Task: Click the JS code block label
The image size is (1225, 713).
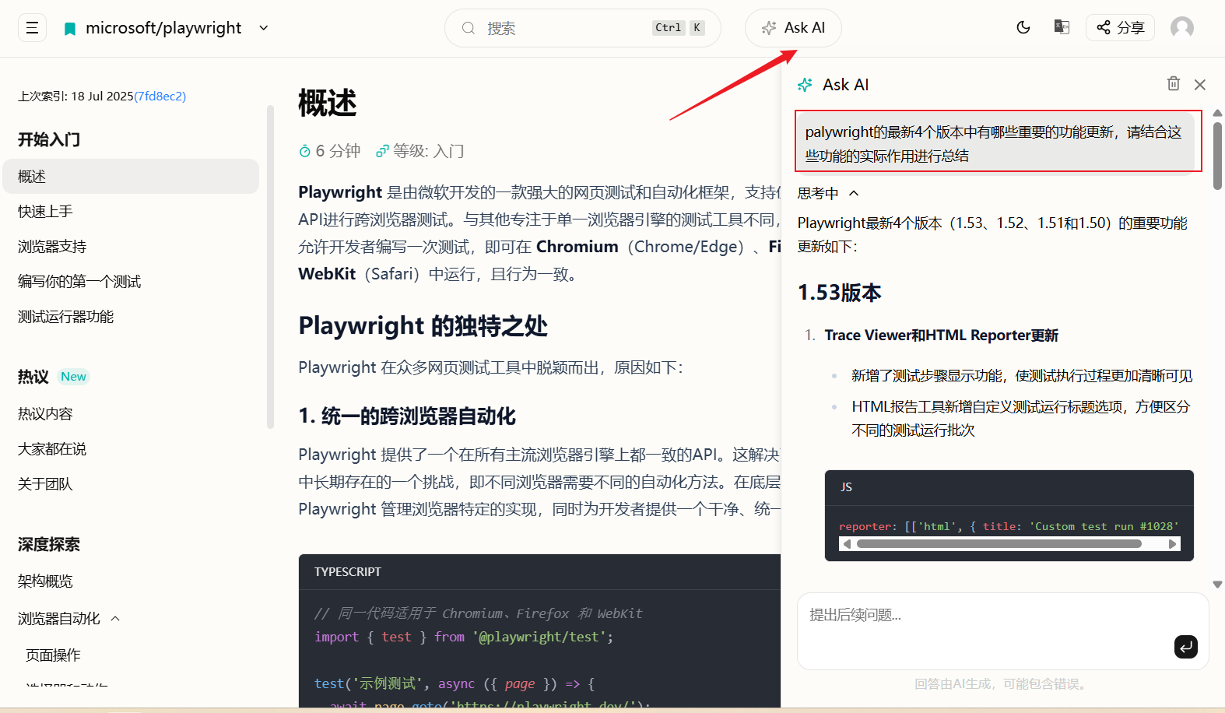Action: tap(846, 487)
